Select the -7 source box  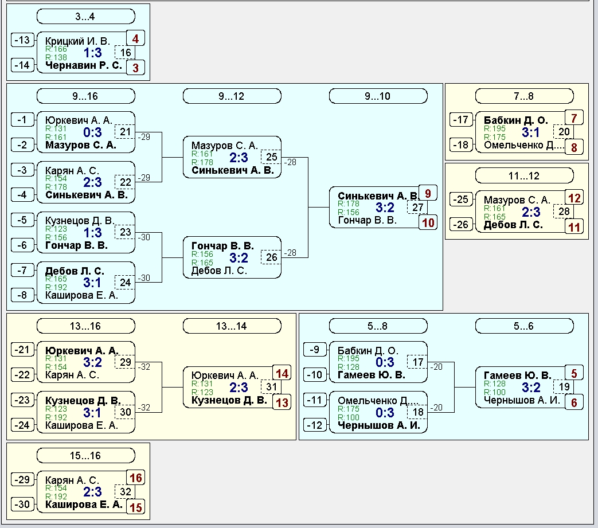(x=22, y=270)
